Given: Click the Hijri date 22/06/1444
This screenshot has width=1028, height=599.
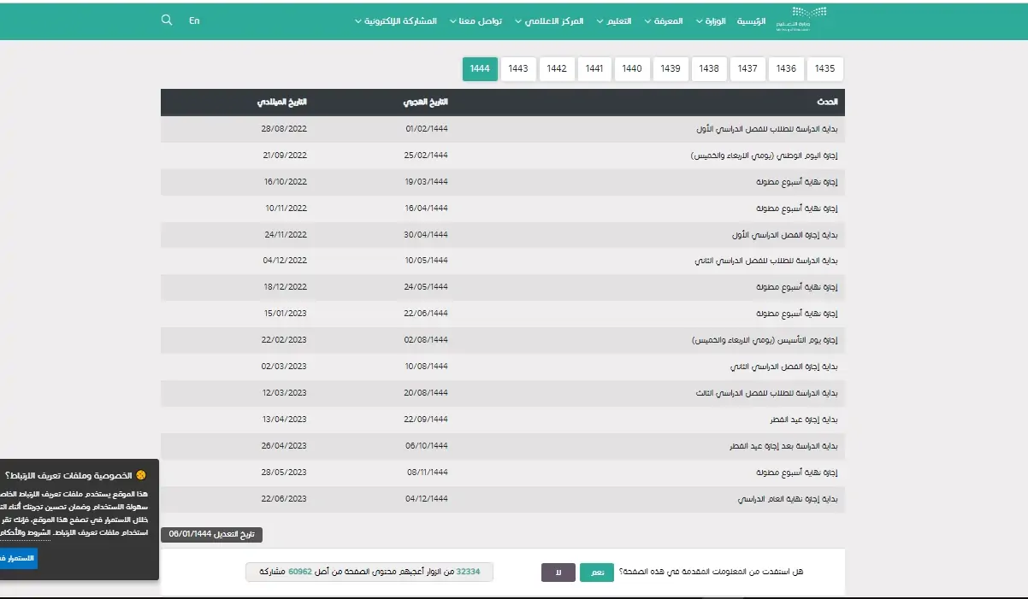Looking at the screenshot, I should coord(427,314).
